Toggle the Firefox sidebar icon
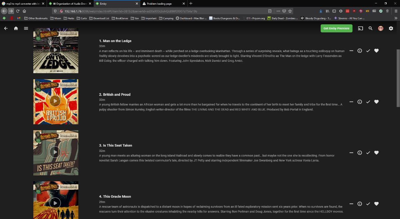Screen dimensions: 400x219 point(334,11)
